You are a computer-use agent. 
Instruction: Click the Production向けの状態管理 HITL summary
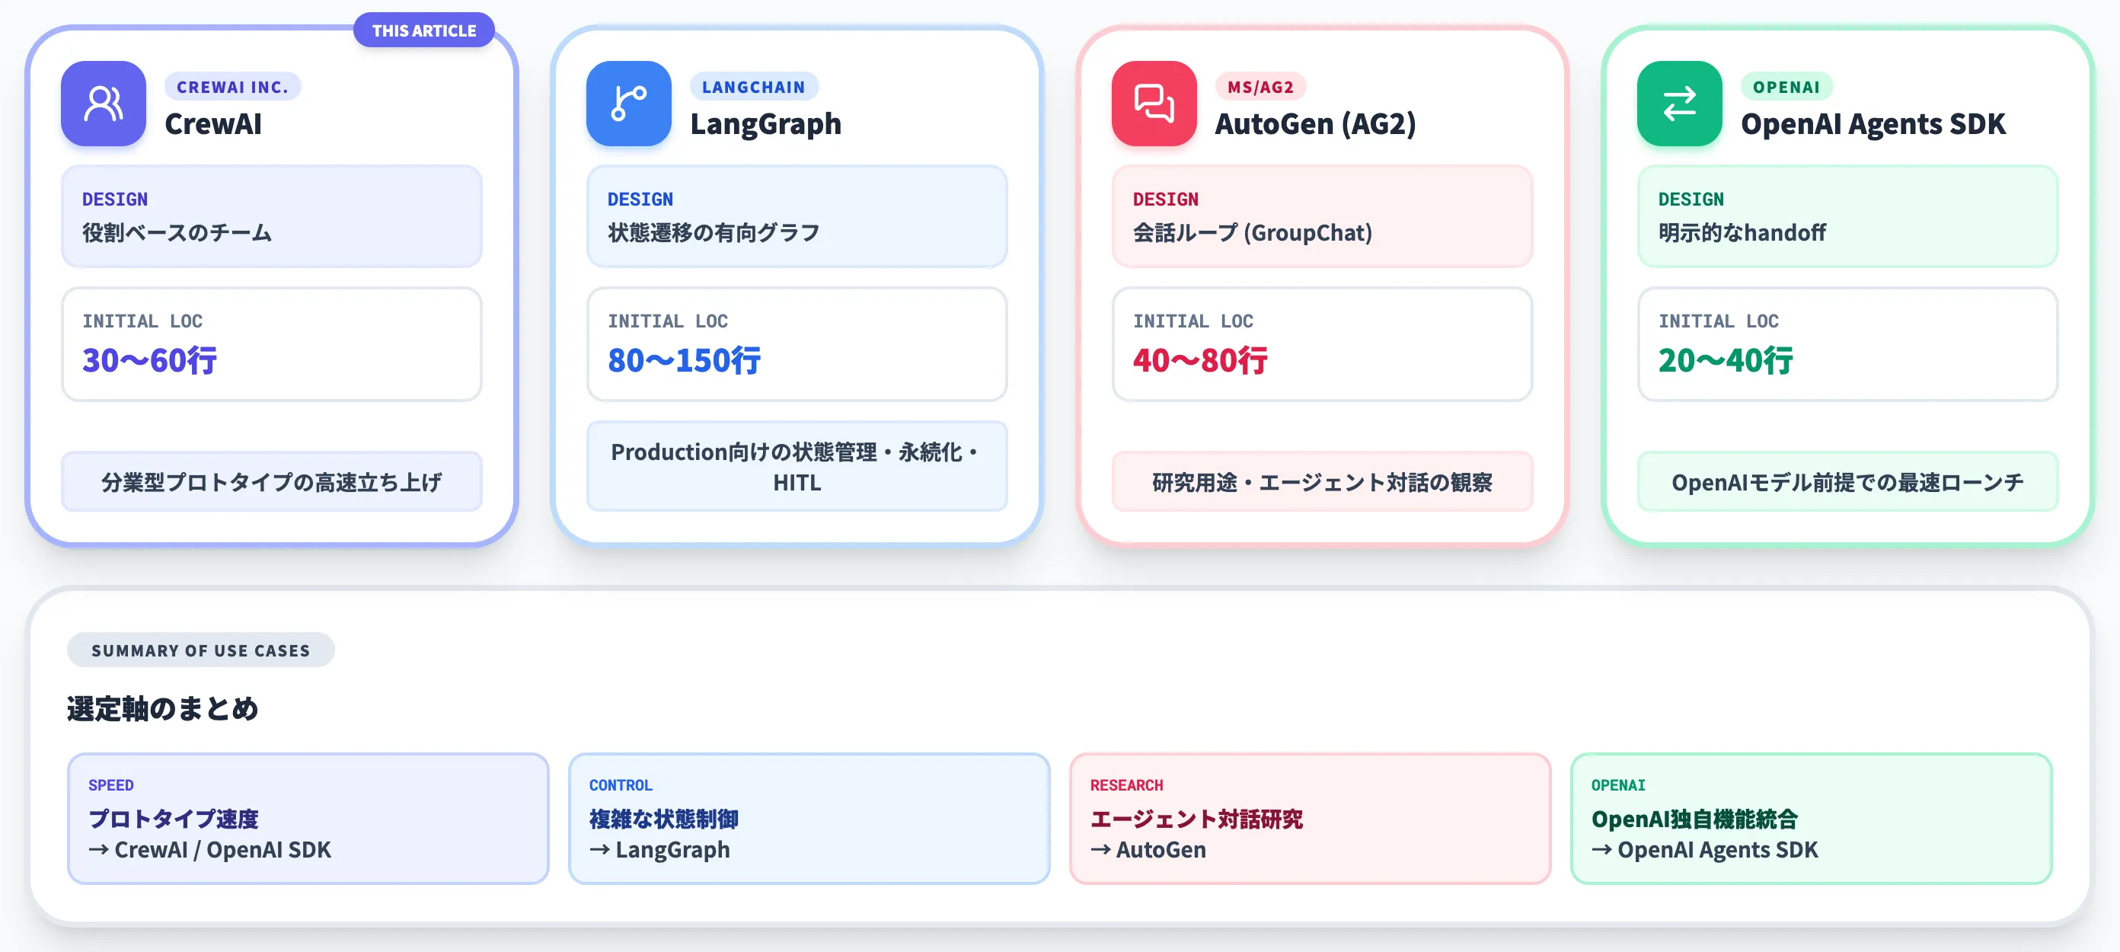pyautogui.click(x=797, y=467)
